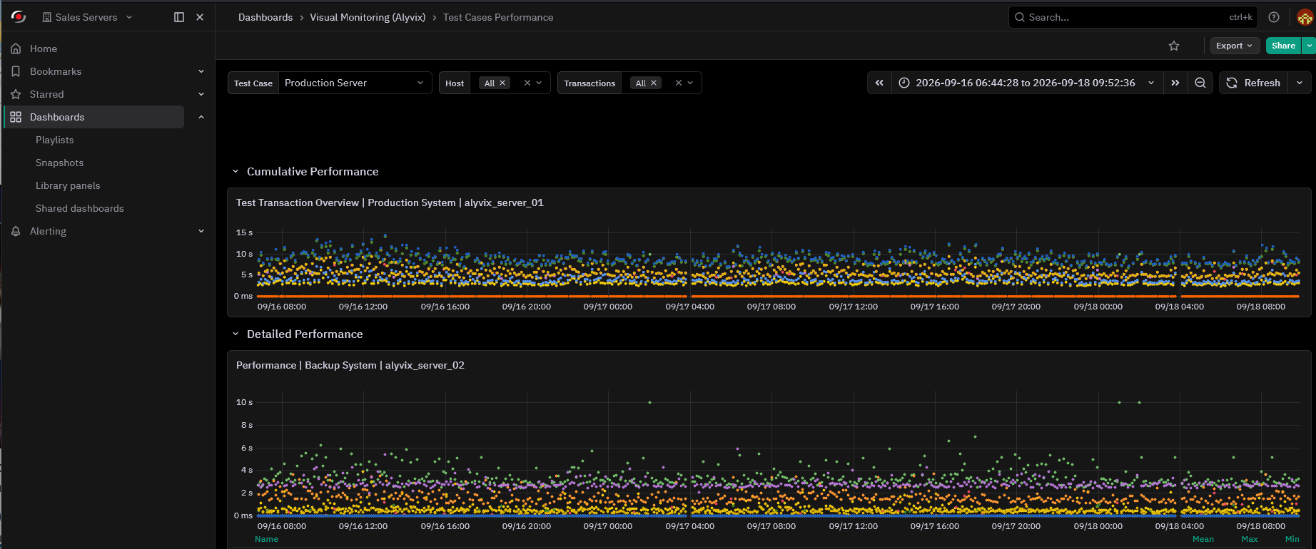Open the Export dropdown

pos(1235,46)
